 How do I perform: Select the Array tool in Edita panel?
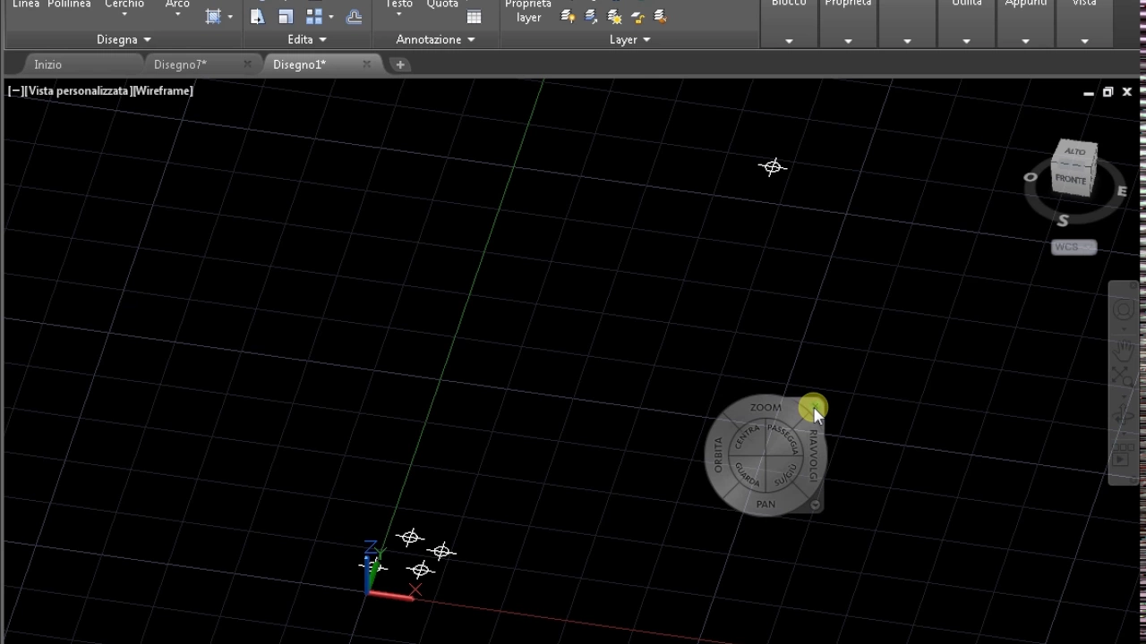coord(314,16)
